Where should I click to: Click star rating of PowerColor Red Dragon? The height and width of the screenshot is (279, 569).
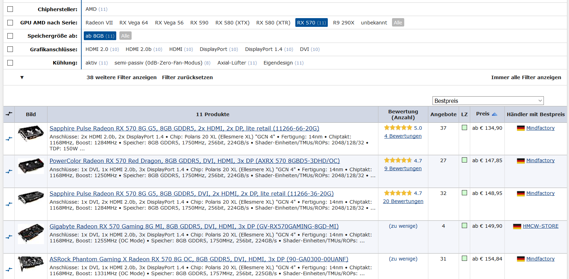pyautogui.click(x=398, y=160)
